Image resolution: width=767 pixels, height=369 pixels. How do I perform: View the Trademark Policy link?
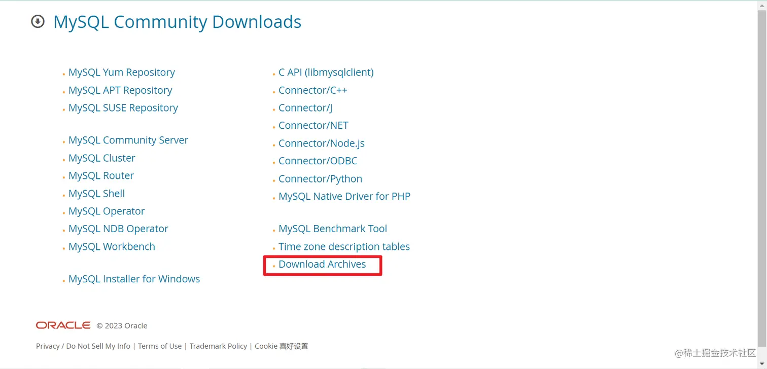click(x=218, y=346)
